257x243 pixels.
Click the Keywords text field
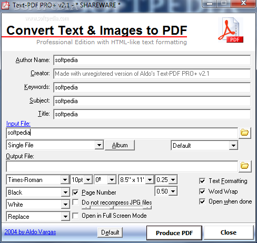(152, 87)
